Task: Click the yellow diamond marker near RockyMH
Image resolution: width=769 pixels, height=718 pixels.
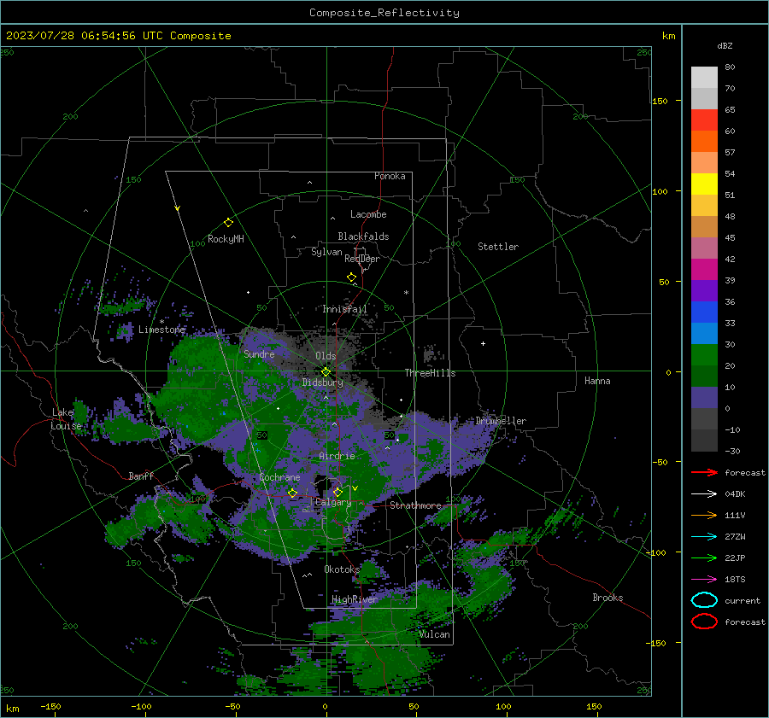Action: [228, 223]
